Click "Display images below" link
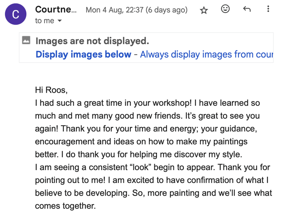The height and width of the screenshot is (215, 281). pyautogui.click(x=83, y=54)
